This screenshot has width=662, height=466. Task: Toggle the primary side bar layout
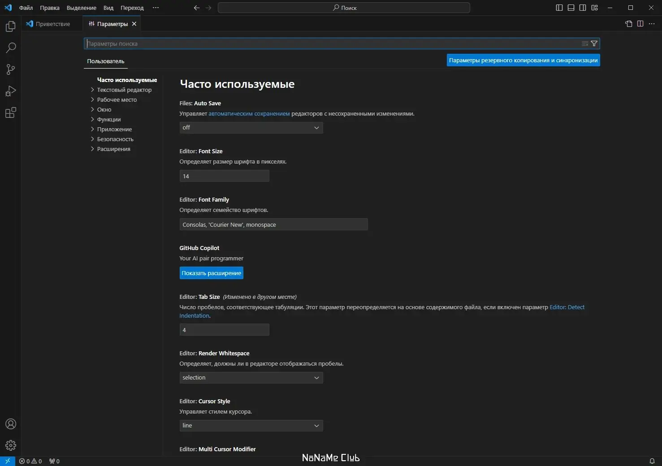pyautogui.click(x=559, y=8)
